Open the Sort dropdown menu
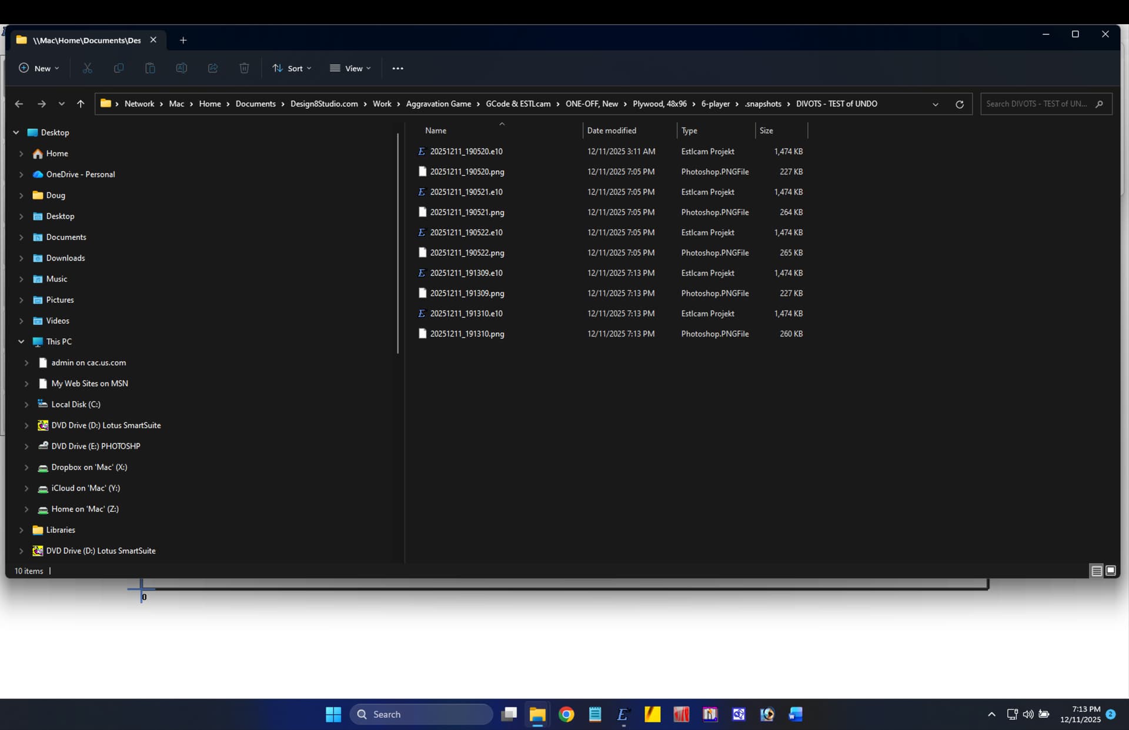This screenshot has width=1129, height=730. point(292,68)
